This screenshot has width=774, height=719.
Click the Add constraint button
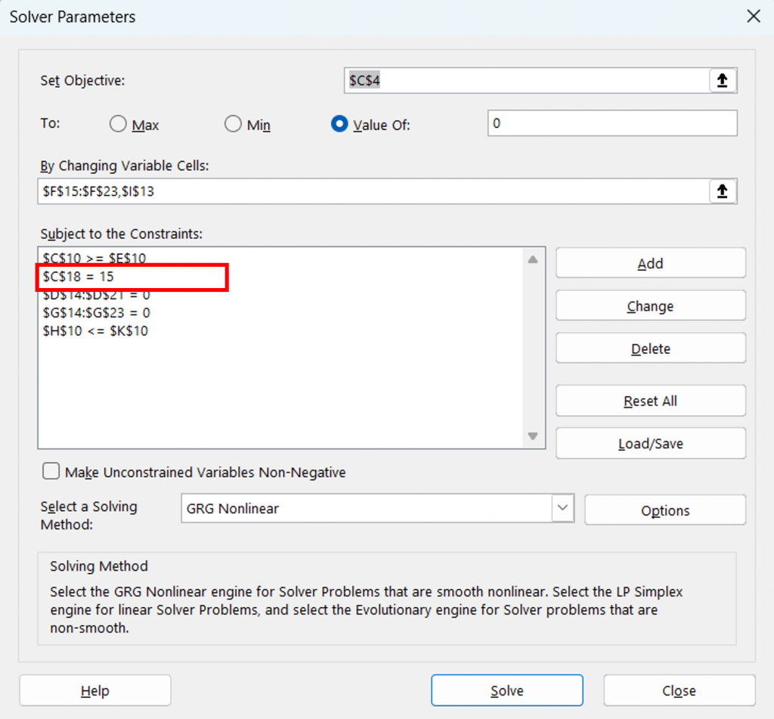(x=650, y=263)
